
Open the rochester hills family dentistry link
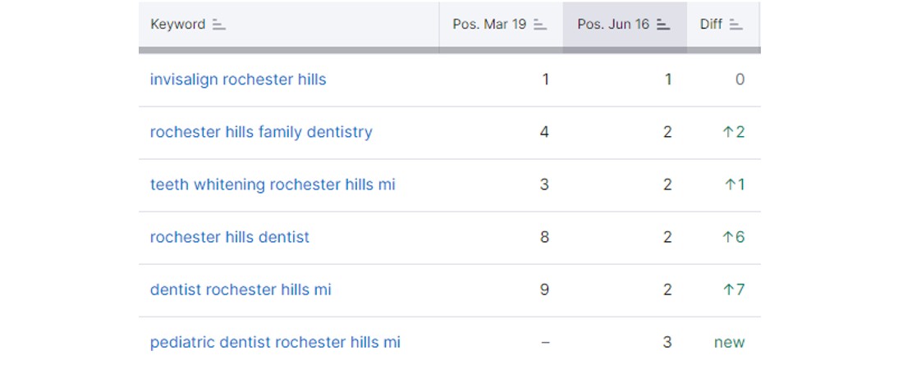pyautogui.click(x=261, y=132)
